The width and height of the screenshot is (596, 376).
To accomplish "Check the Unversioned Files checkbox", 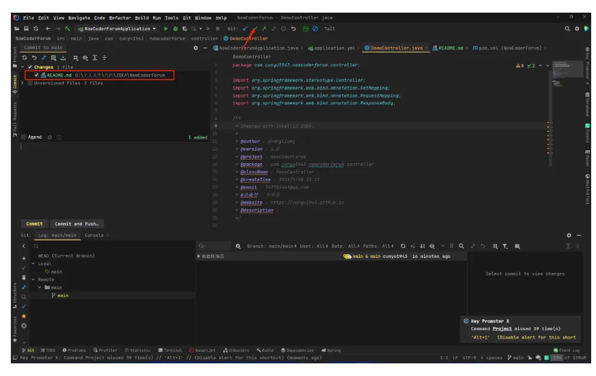I will 30,83.
